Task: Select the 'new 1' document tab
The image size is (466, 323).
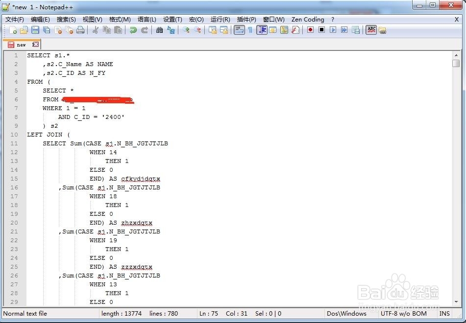Action: (21, 44)
